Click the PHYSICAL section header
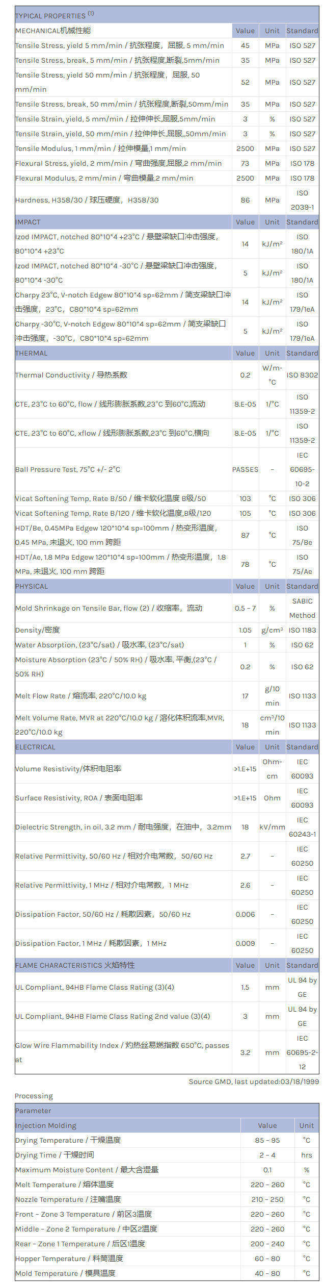This screenshot has height=1282, width=324. [x=32, y=586]
